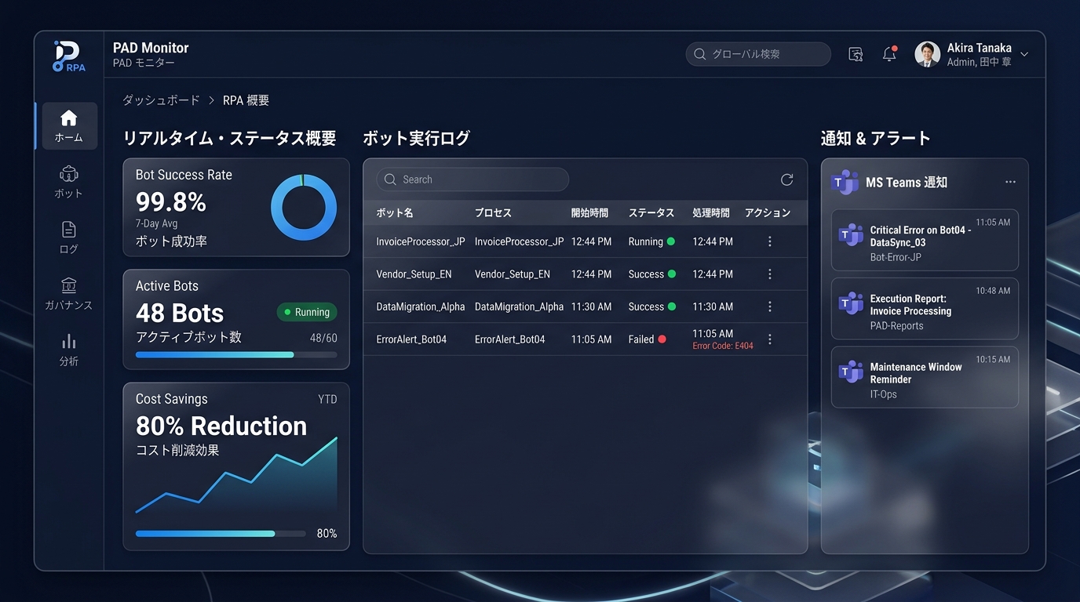Screen dimensions: 1080x602
Task: Click the Cost Savings 80% progress bar
Action: tap(221, 533)
